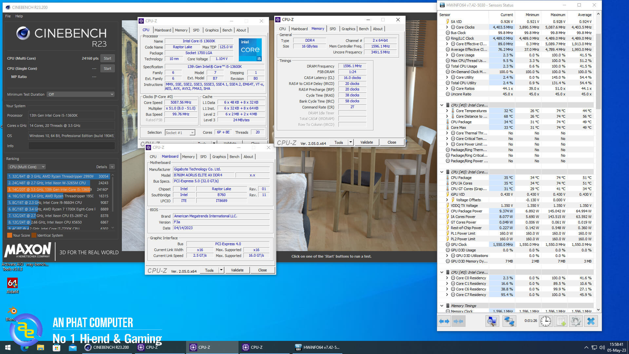Show hidden tray icons chevron
629x354 pixels.
(x=586, y=347)
